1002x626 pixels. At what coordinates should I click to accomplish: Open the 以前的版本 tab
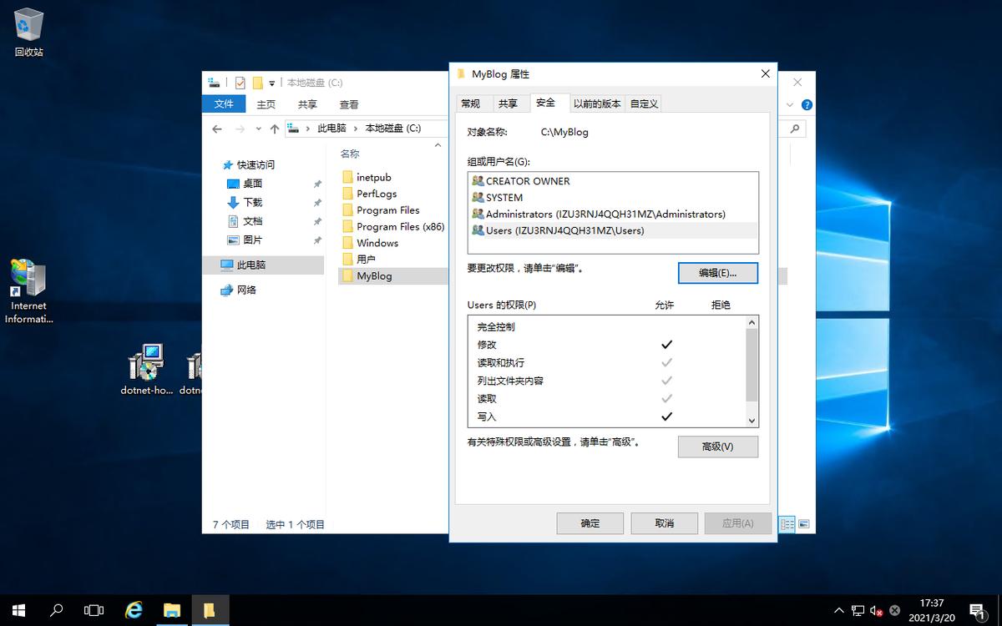point(597,103)
